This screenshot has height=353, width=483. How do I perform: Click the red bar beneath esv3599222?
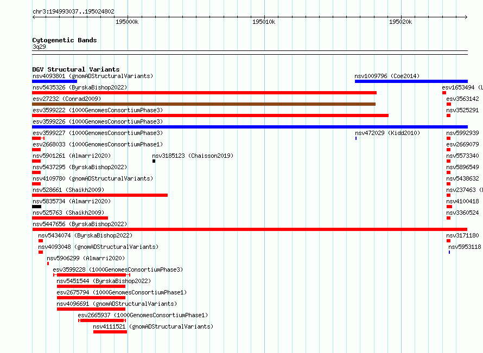click(210, 115)
